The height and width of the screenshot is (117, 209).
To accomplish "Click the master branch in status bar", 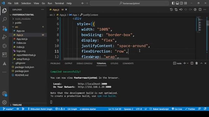I will point(8,109).
